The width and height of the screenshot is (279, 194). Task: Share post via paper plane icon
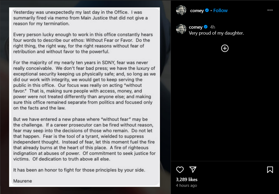(193, 170)
